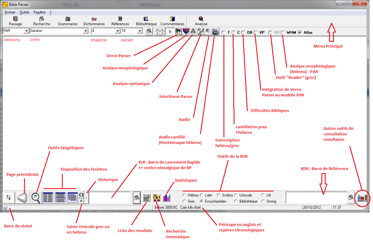Screen dimensions: 373x240
Task: Click the 'Before 3000 BC : Cain kills Abel' status text
Action: [178, 207]
